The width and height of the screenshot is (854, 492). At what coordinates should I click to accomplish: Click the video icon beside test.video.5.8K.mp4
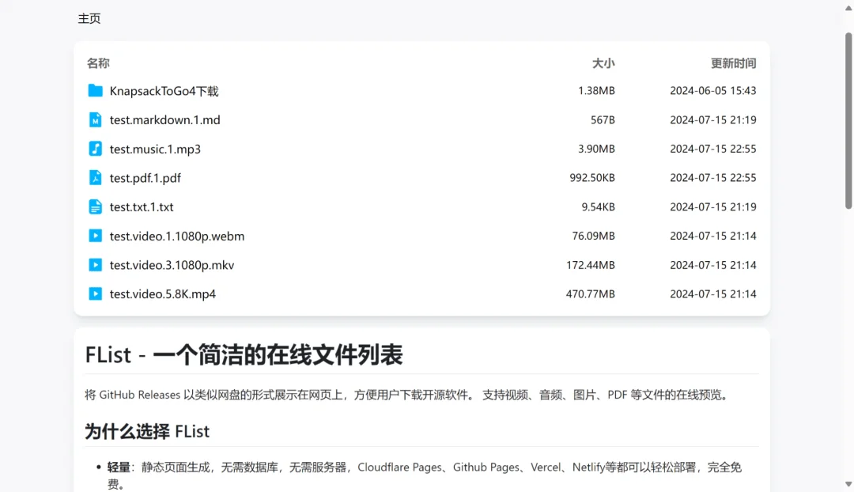pyautogui.click(x=95, y=293)
